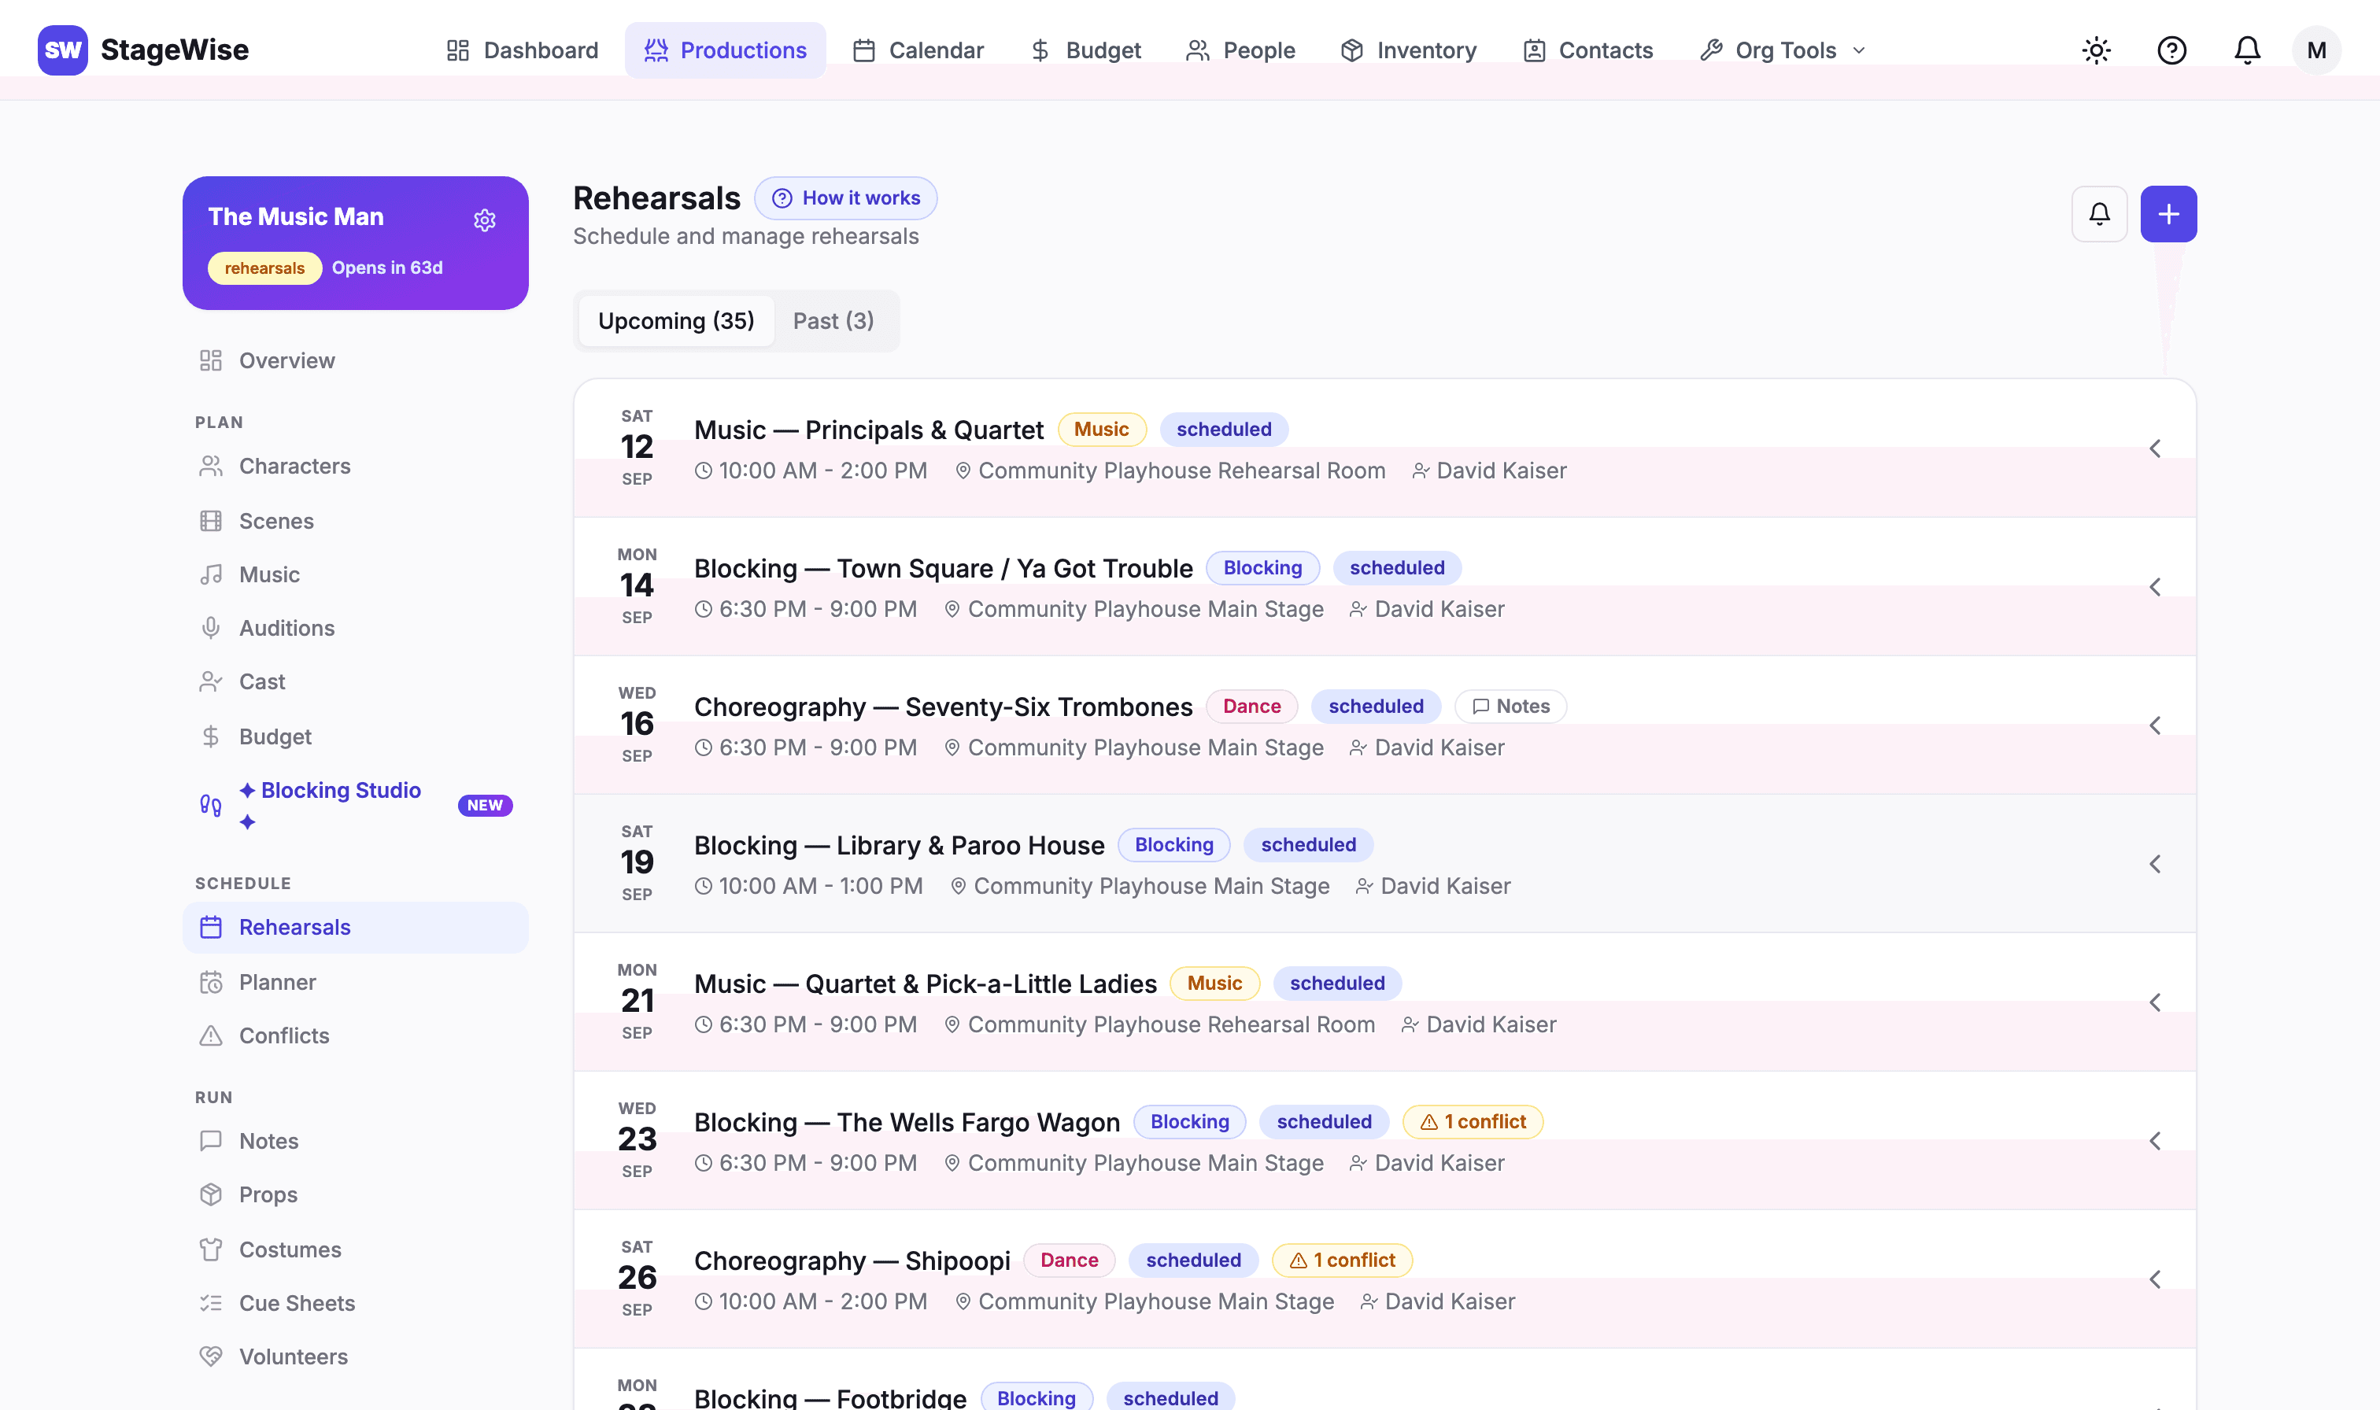This screenshot has width=2380, height=1410.
Task: Click 1 conflict badge on Shipoopi
Action: tap(1343, 1260)
